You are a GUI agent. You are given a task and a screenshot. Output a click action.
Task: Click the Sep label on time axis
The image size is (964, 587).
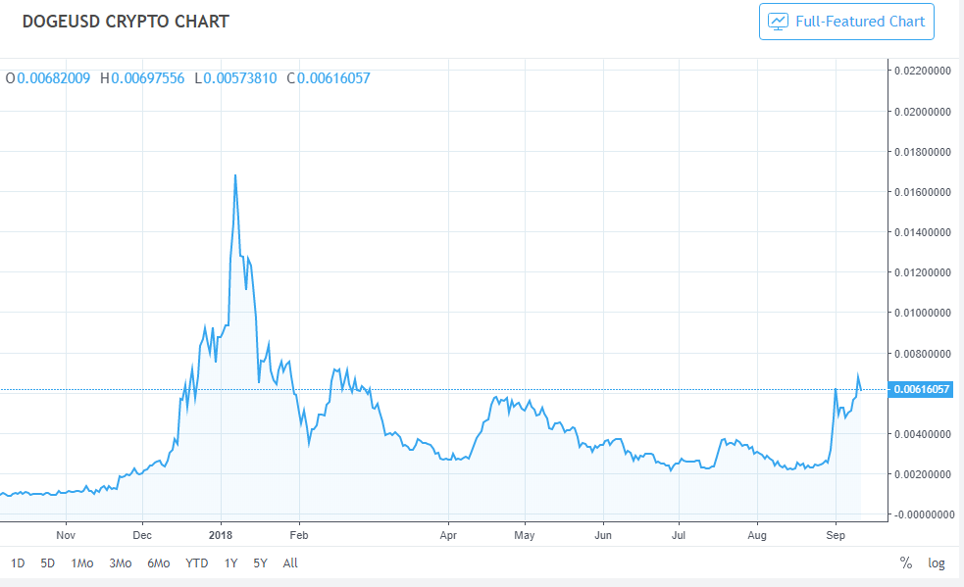tap(836, 535)
